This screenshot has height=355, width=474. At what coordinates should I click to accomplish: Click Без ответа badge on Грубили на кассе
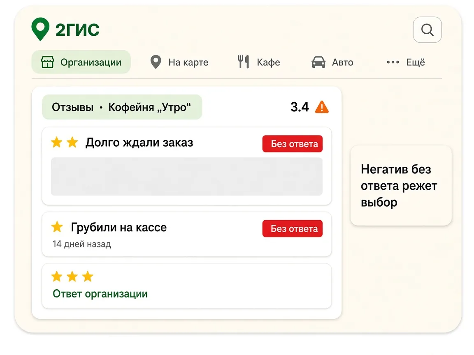(292, 228)
